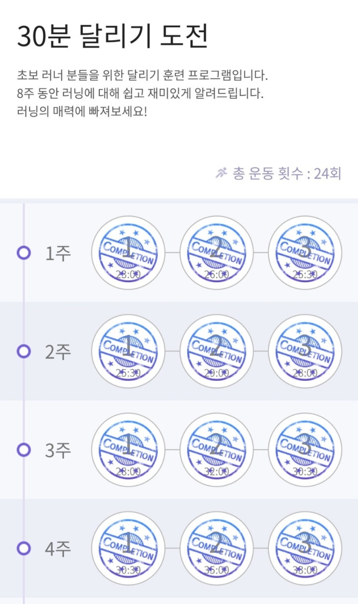Tap the 30분 달리기 도전 title

click(113, 36)
